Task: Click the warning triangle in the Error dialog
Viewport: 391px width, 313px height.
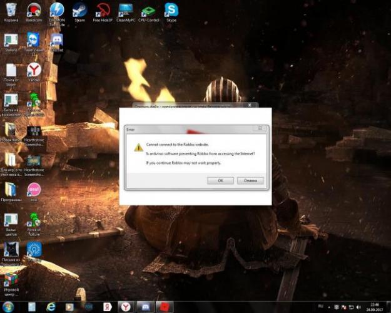Action: (x=138, y=147)
